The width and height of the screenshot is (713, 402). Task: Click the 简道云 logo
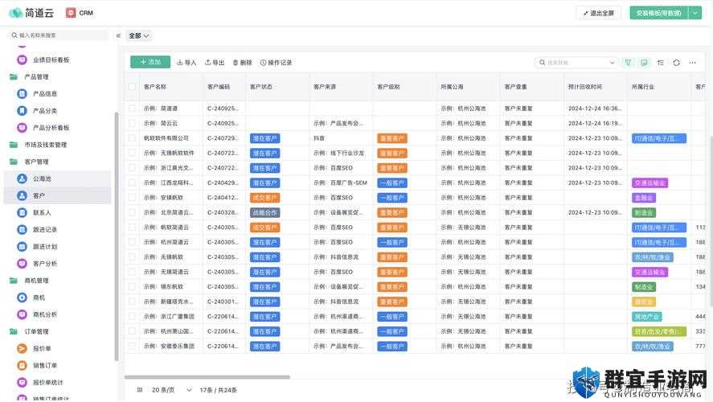pos(31,13)
